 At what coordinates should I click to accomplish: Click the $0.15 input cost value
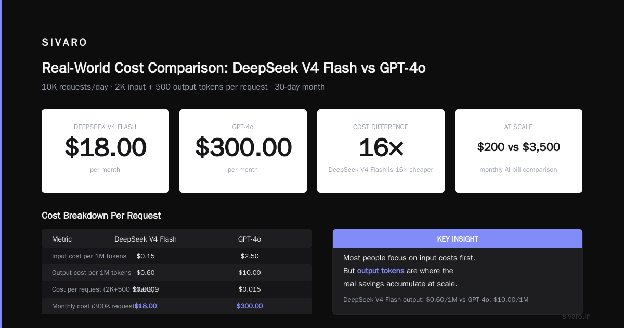coord(146,256)
